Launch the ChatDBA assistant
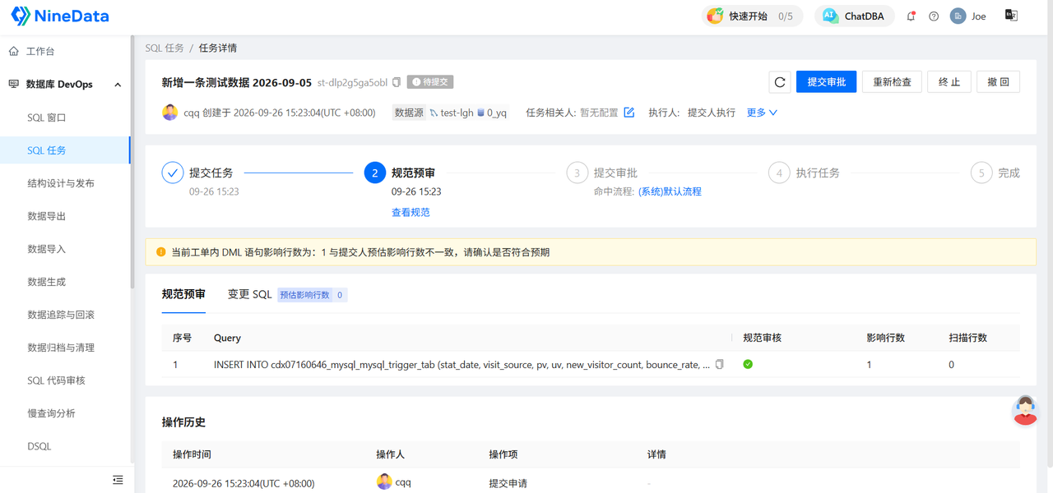The width and height of the screenshot is (1053, 493). (855, 16)
